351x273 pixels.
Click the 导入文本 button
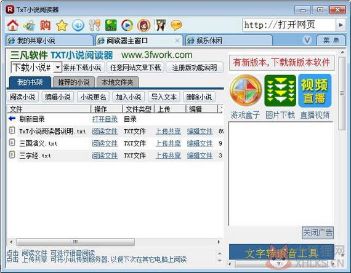point(164,97)
